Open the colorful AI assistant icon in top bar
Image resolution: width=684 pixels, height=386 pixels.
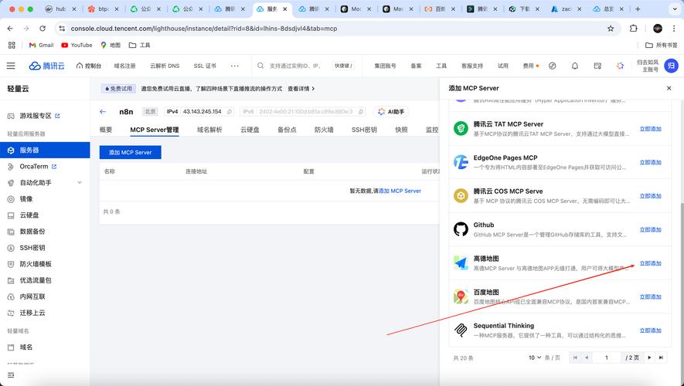pyautogui.click(x=620, y=66)
